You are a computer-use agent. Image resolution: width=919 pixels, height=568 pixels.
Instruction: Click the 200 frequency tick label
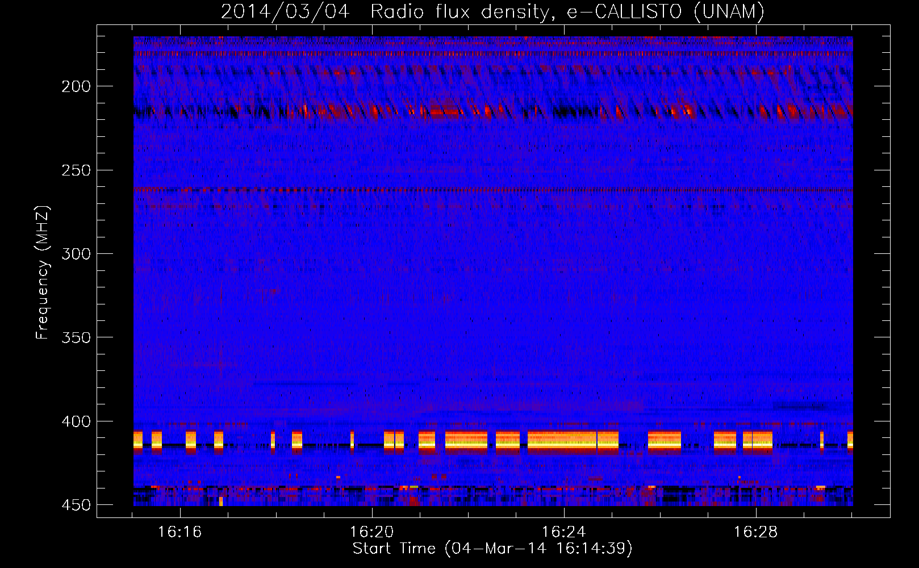76,86
